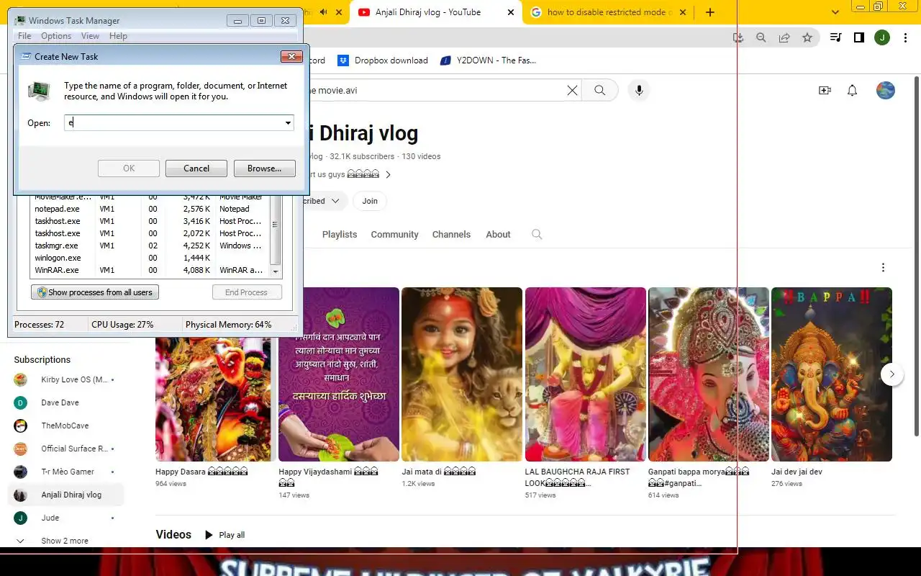The image size is (921, 576).
Task: Open a new Chrome tab with plus
Action: pos(710,12)
